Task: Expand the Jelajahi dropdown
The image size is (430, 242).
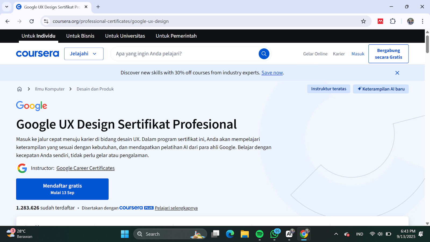Action: tap(84, 54)
